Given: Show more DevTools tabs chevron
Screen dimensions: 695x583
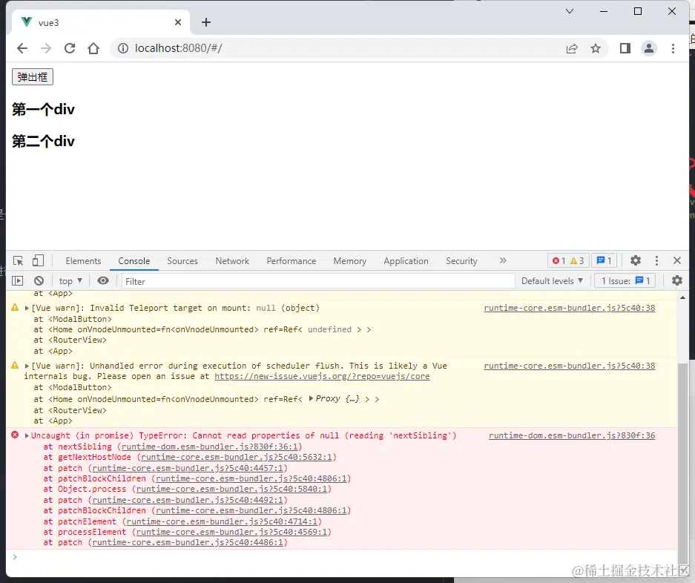Looking at the screenshot, I should [503, 260].
